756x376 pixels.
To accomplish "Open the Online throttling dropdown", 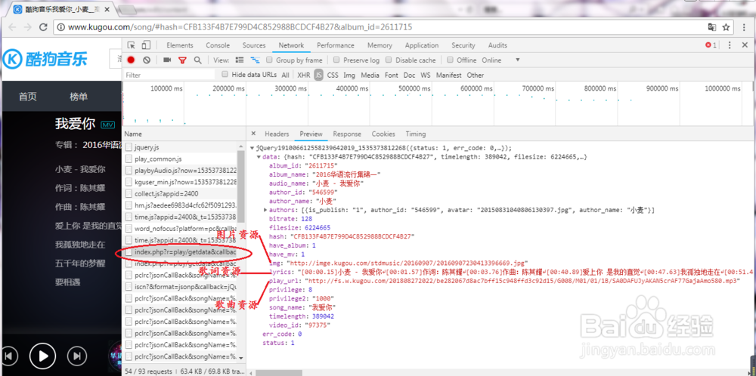I will (501, 60).
